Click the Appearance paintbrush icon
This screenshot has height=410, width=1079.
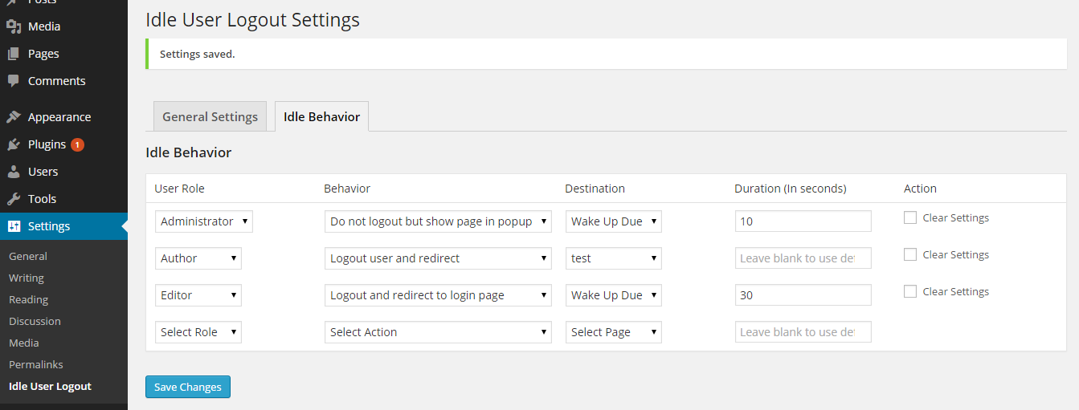pyautogui.click(x=14, y=117)
